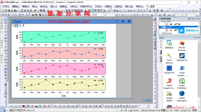Toggle the Layer2 visibility checkbox
201x112 pixels.
[164, 27]
